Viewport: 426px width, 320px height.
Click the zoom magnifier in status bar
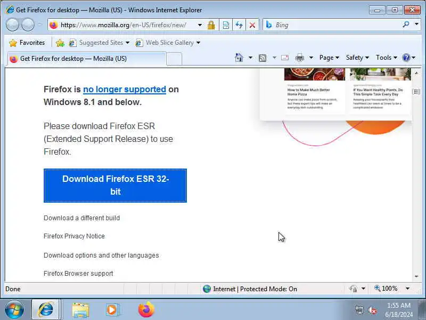378,288
